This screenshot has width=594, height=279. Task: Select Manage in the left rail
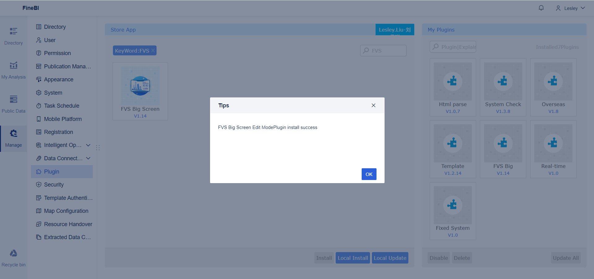click(14, 138)
